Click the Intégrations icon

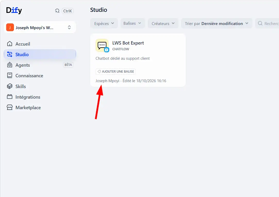(10, 97)
